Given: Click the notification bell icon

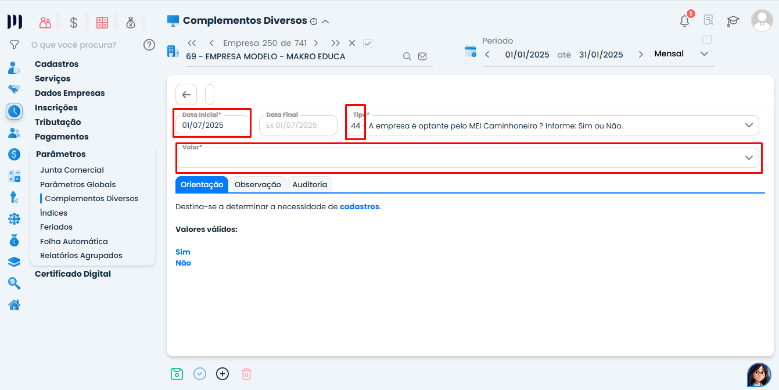Looking at the screenshot, I should pyautogui.click(x=685, y=21).
